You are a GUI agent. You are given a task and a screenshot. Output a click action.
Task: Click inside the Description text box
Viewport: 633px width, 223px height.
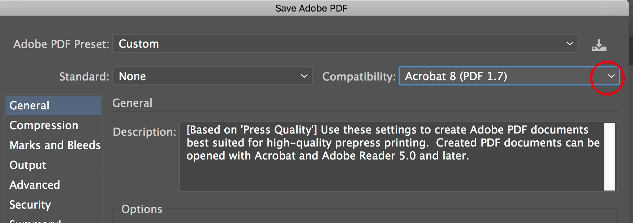(390, 173)
